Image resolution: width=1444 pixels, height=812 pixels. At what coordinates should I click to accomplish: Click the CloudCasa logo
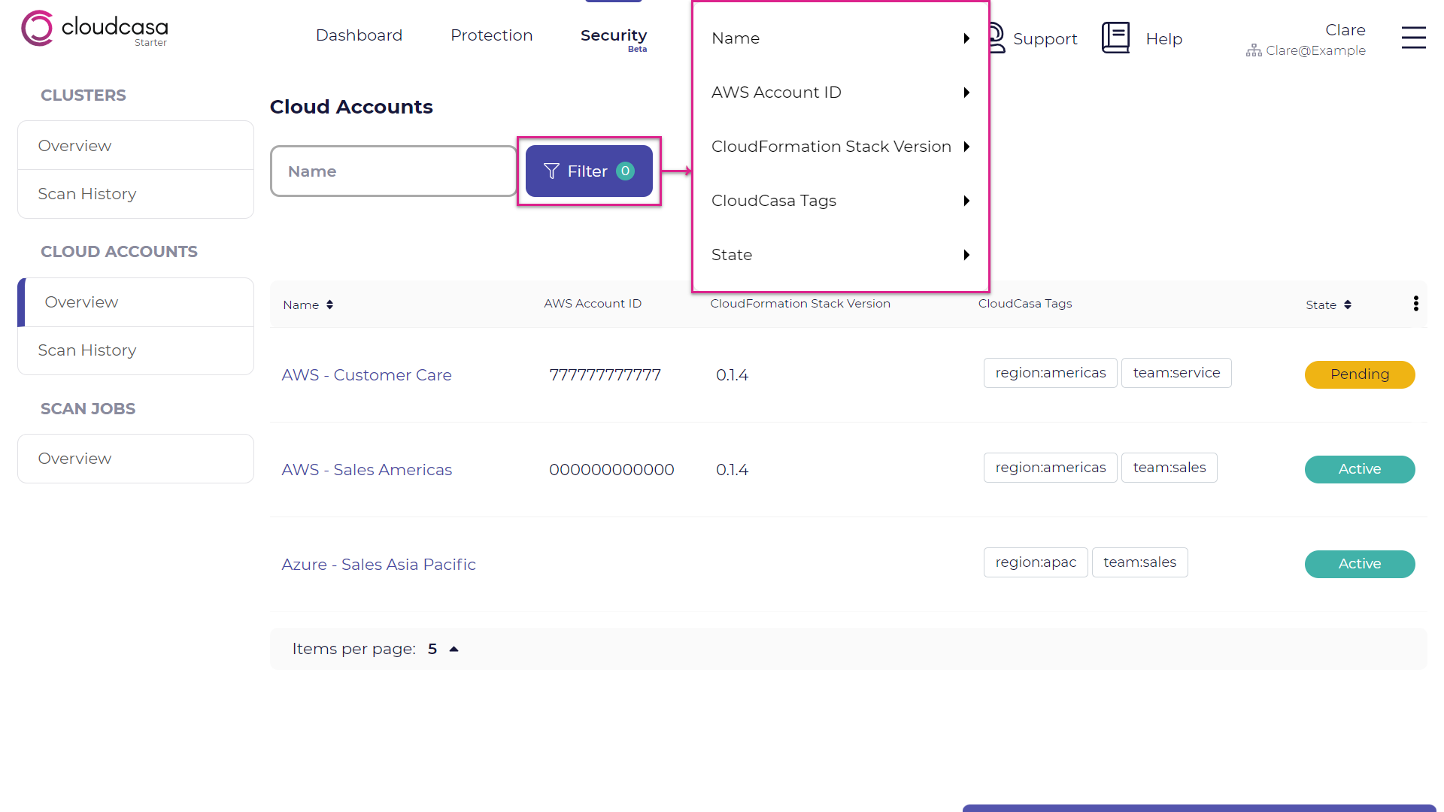point(95,29)
